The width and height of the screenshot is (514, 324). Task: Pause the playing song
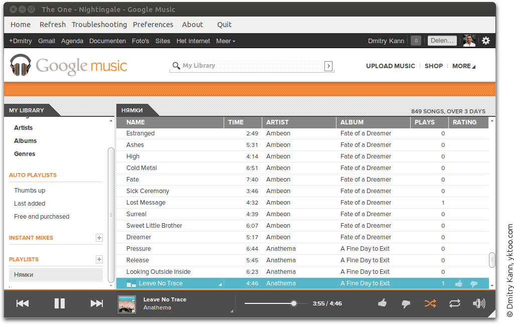click(59, 303)
